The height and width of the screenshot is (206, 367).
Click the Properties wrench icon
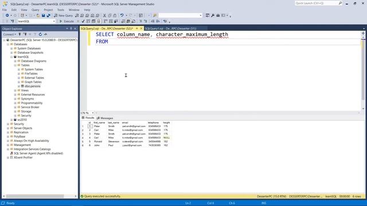[213, 15]
